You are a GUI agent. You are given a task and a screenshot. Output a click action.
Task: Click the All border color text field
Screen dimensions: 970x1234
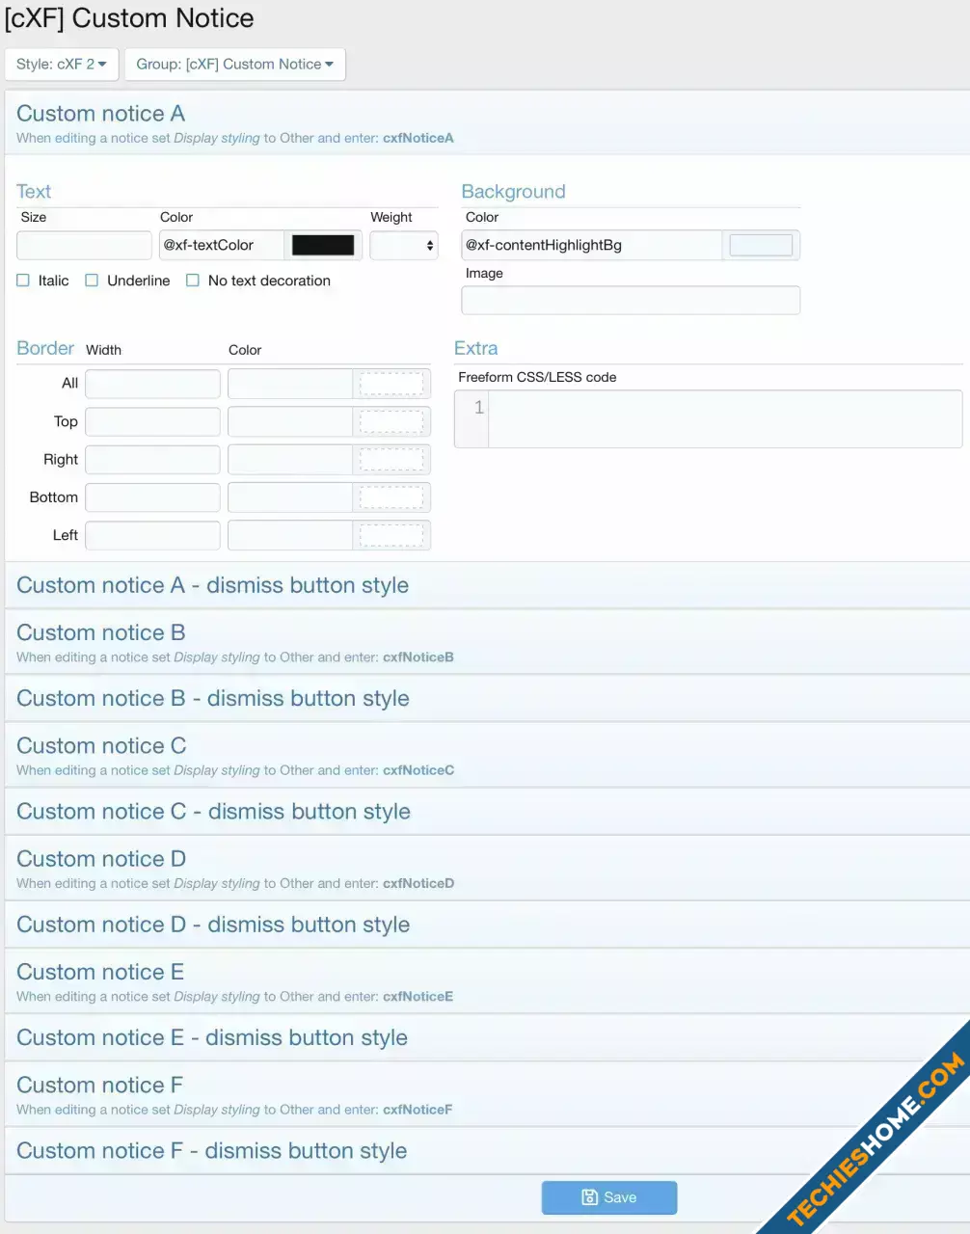pos(289,384)
